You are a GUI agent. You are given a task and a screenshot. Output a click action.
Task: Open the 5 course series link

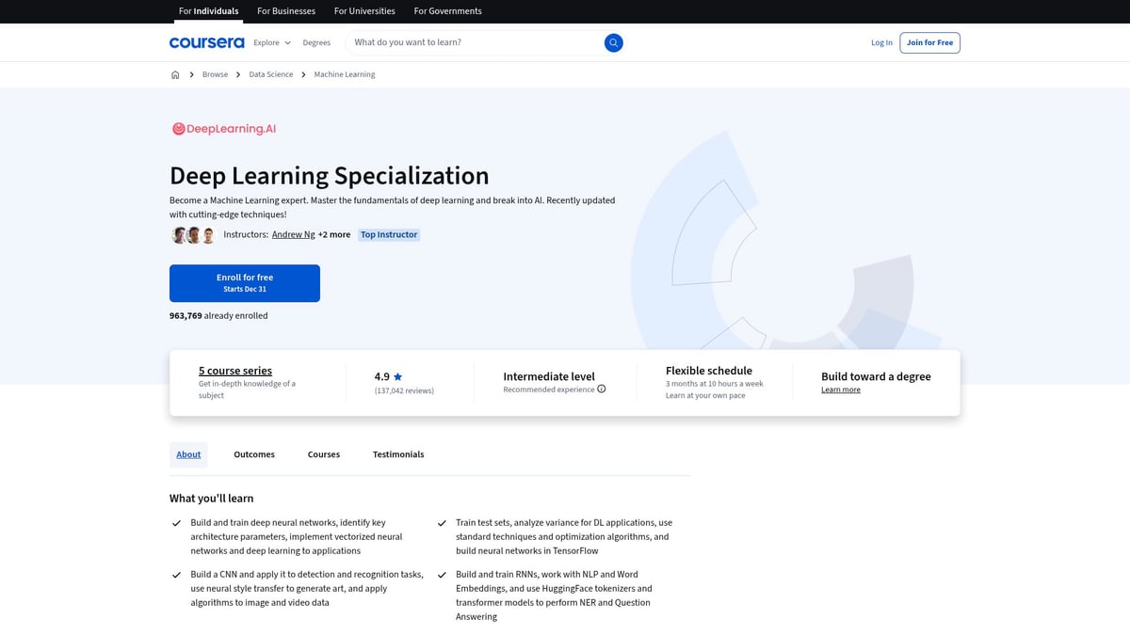pos(235,371)
